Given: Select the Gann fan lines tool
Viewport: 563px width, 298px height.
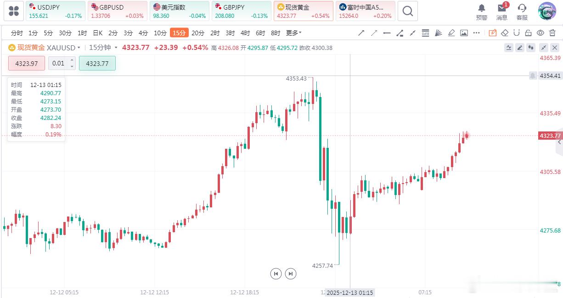Looking at the screenshot, I should [438, 33].
